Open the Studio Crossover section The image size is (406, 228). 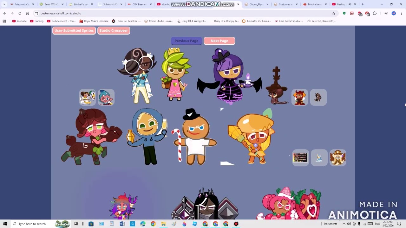[114, 30]
